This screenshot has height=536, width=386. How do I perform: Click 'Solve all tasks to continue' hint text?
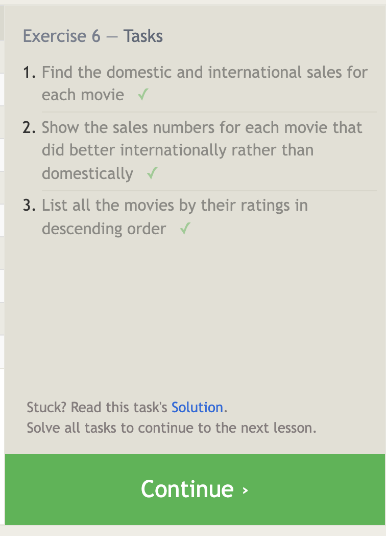[172, 428]
